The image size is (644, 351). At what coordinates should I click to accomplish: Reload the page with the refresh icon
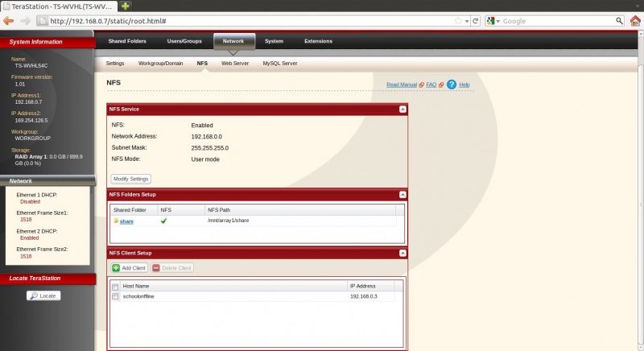tap(476, 20)
